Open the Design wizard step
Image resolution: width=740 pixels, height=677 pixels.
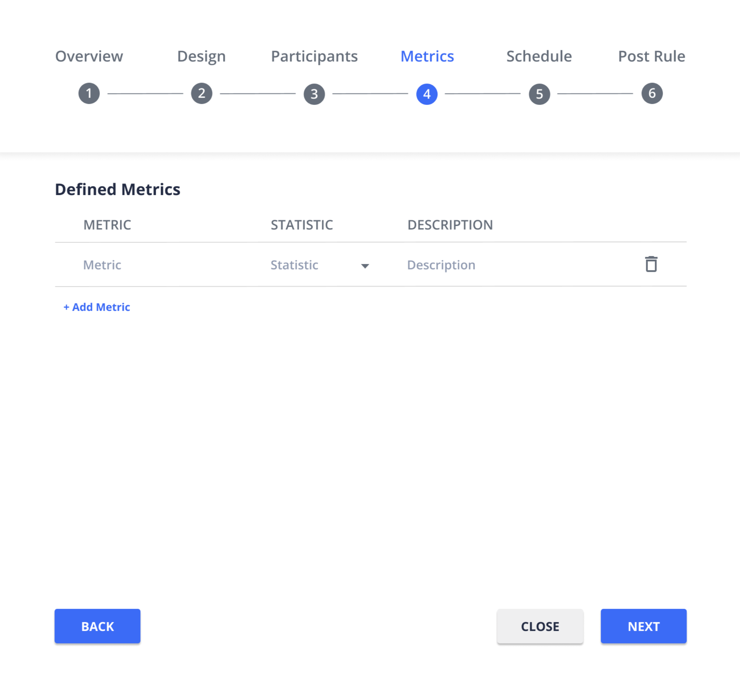pyautogui.click(x=201, y=56)
